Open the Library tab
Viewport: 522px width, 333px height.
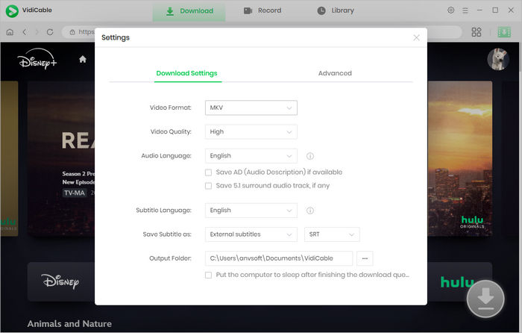coord(336,10)
